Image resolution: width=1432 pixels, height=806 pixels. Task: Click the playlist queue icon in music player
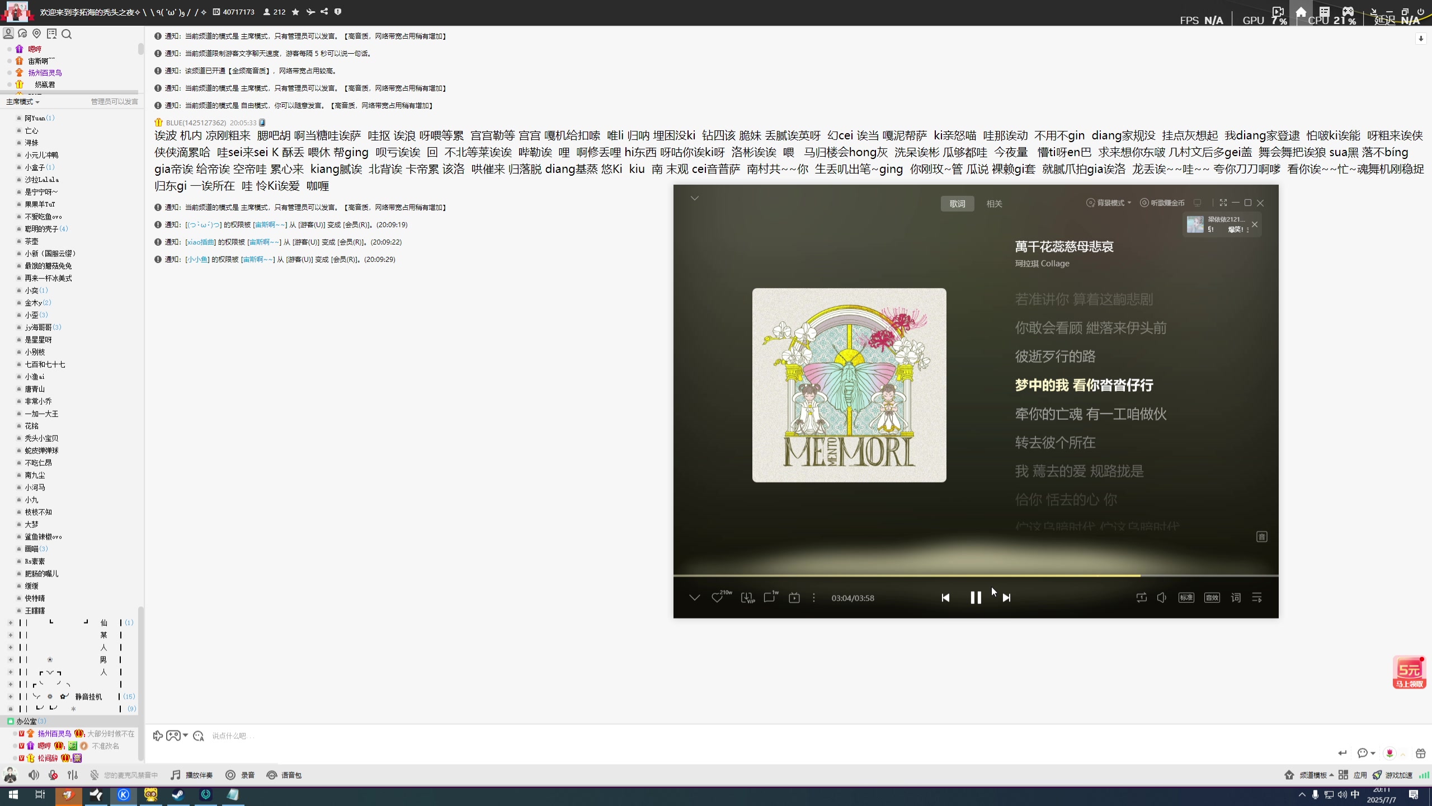(x=1257, y=598)
